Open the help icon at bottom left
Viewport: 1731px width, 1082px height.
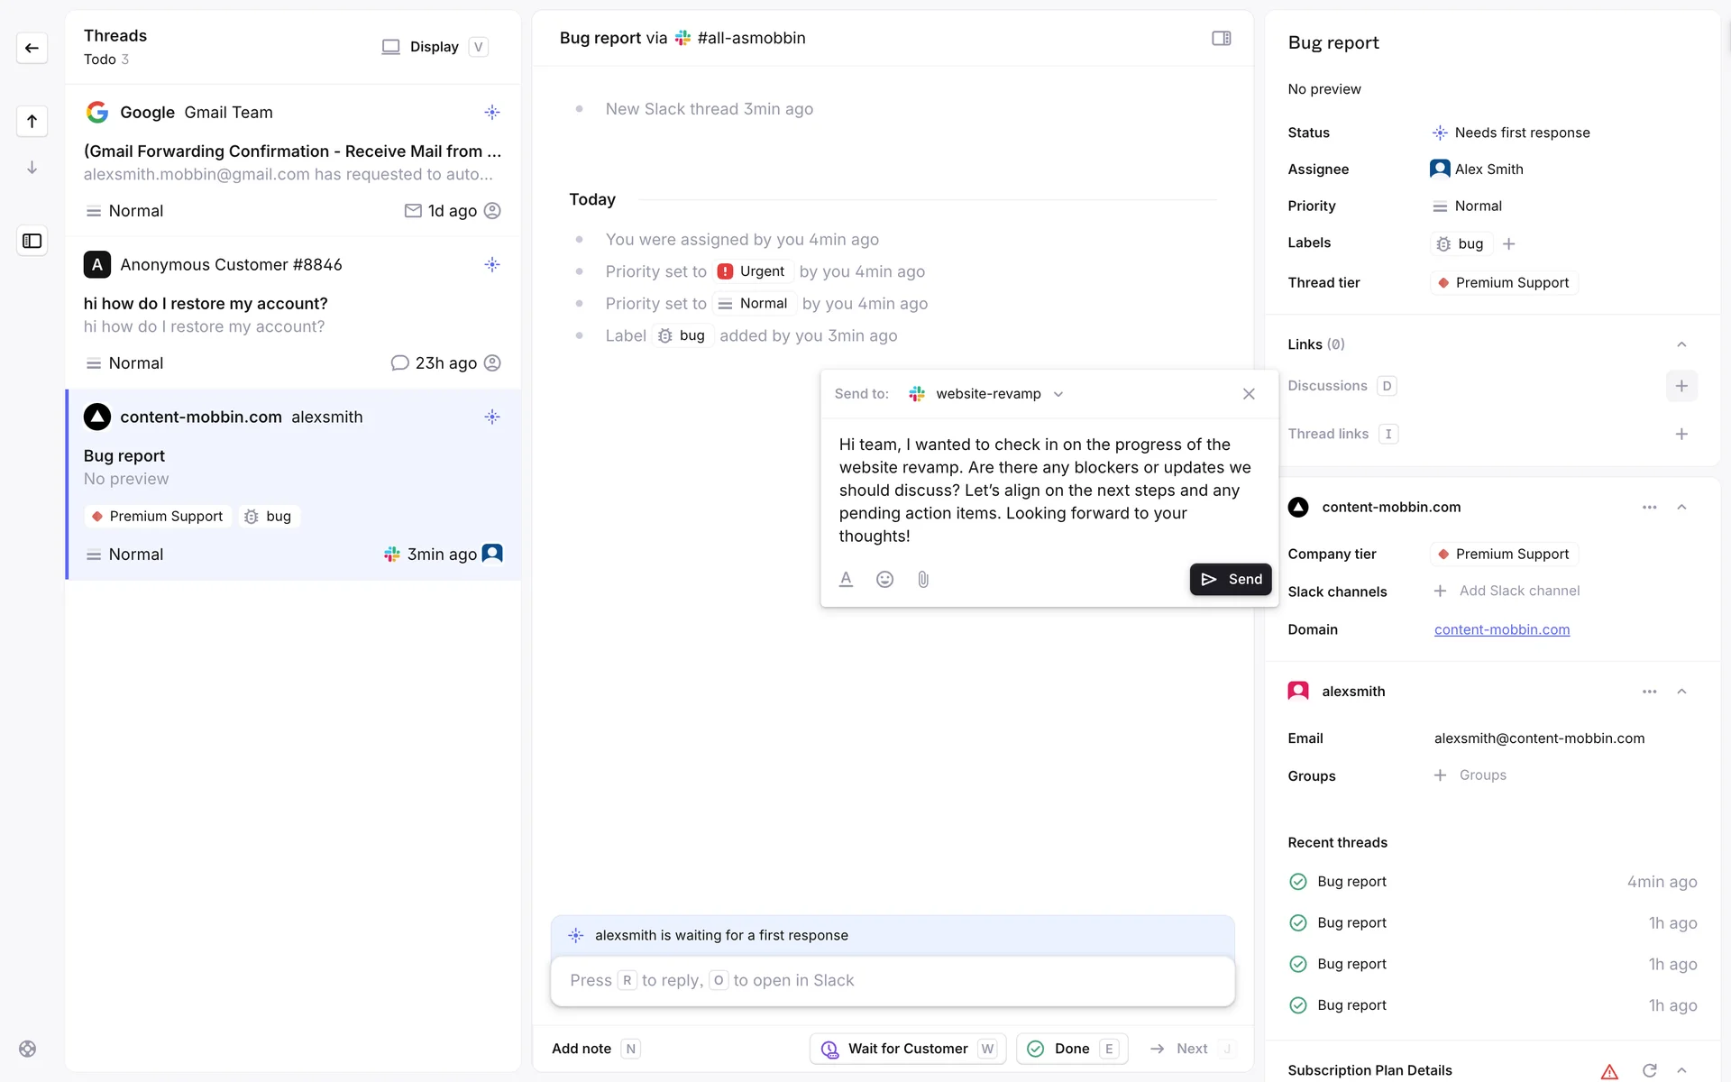tap(28, 1049)
